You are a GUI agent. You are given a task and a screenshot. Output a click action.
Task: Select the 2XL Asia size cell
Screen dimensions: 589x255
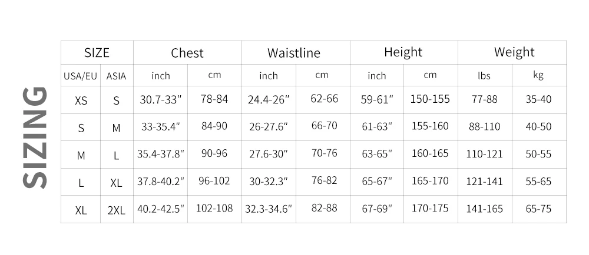pos(116,210)
